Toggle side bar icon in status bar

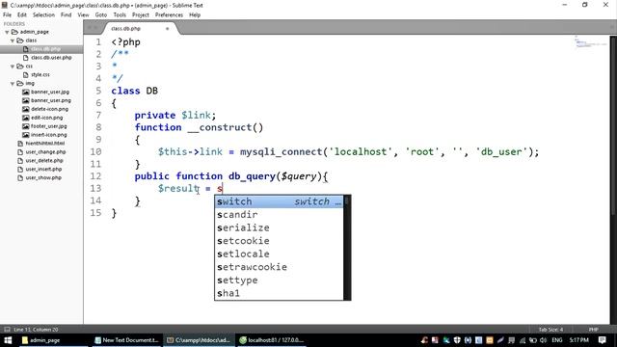click(7, 330)
